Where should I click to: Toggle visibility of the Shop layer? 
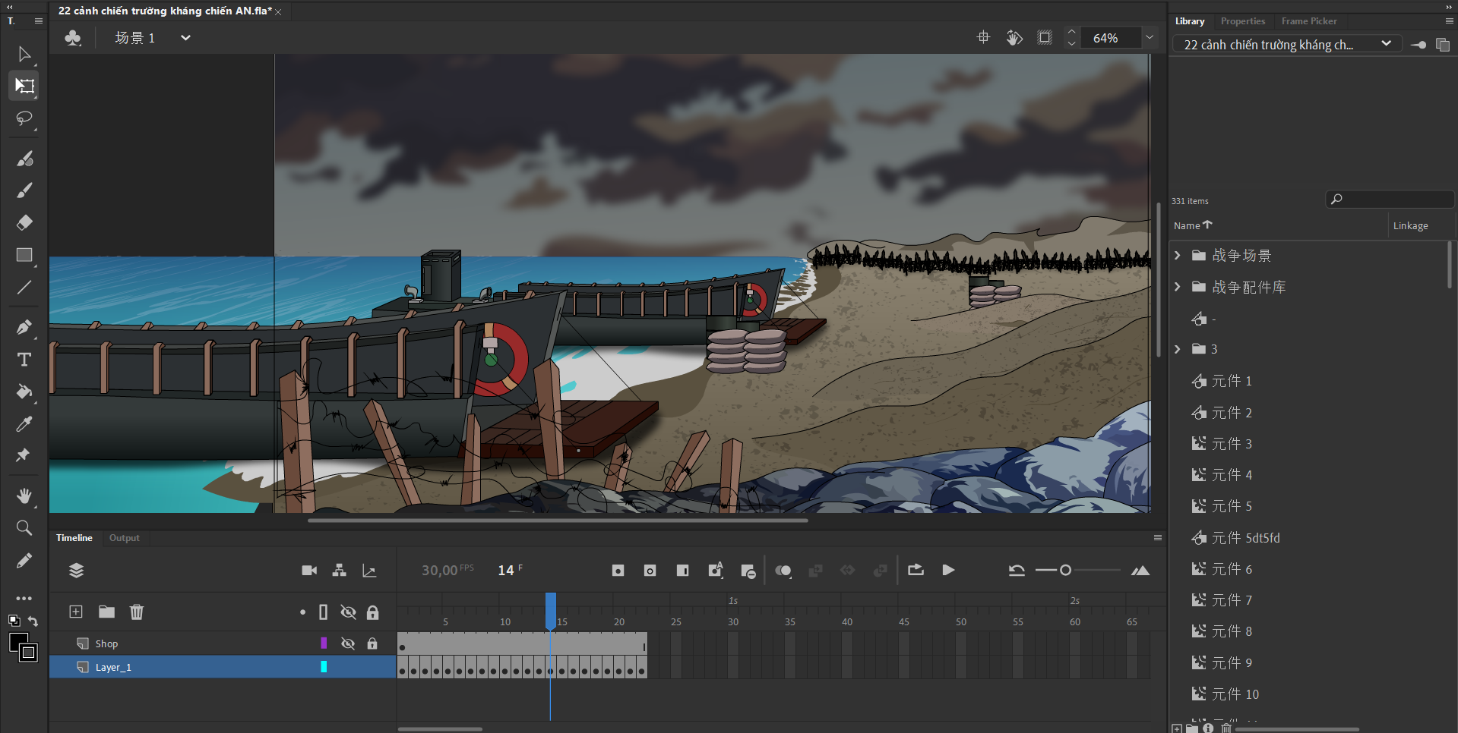click(x=348, y=643)
